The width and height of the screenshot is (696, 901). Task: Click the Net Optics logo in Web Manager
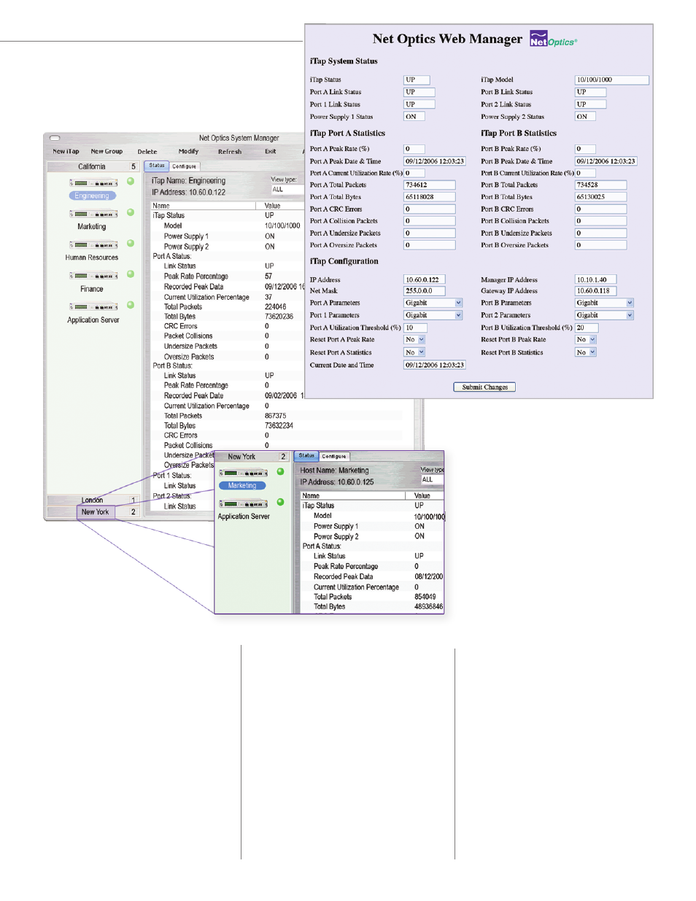pyautogui.click(x=553, y=39)
